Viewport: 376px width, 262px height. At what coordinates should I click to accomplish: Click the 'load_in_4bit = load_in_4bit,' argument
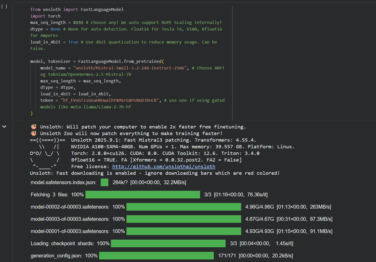click(x=75, y=94)
